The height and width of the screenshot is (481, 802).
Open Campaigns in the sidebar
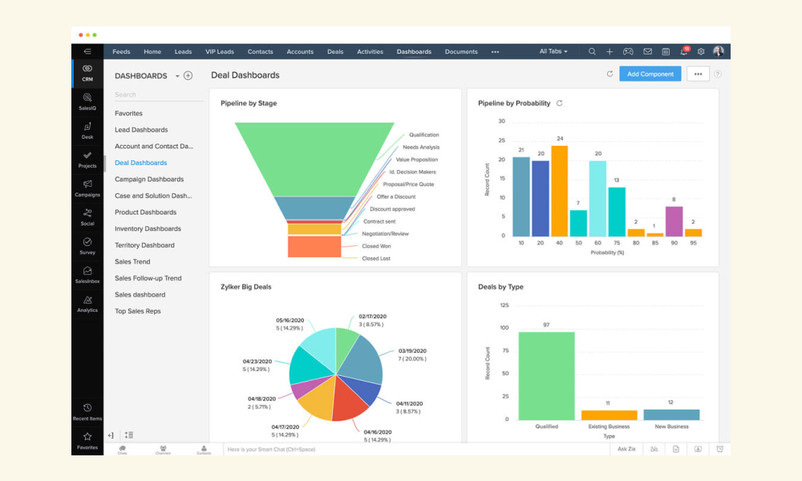[x=87, y=188]
